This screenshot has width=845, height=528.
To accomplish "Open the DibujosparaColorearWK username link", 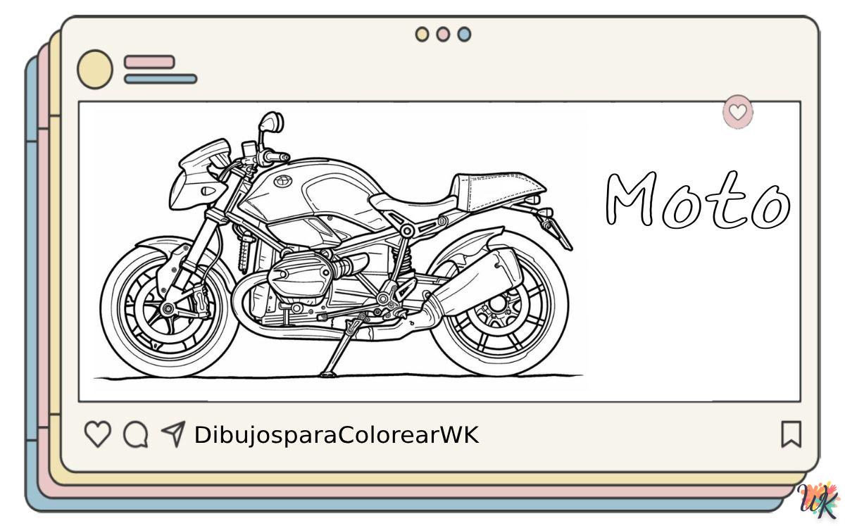I will coord(336,435).
